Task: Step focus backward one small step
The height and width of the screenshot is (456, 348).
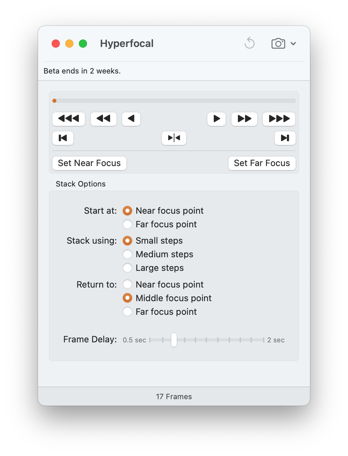Action: coord(131,119)
